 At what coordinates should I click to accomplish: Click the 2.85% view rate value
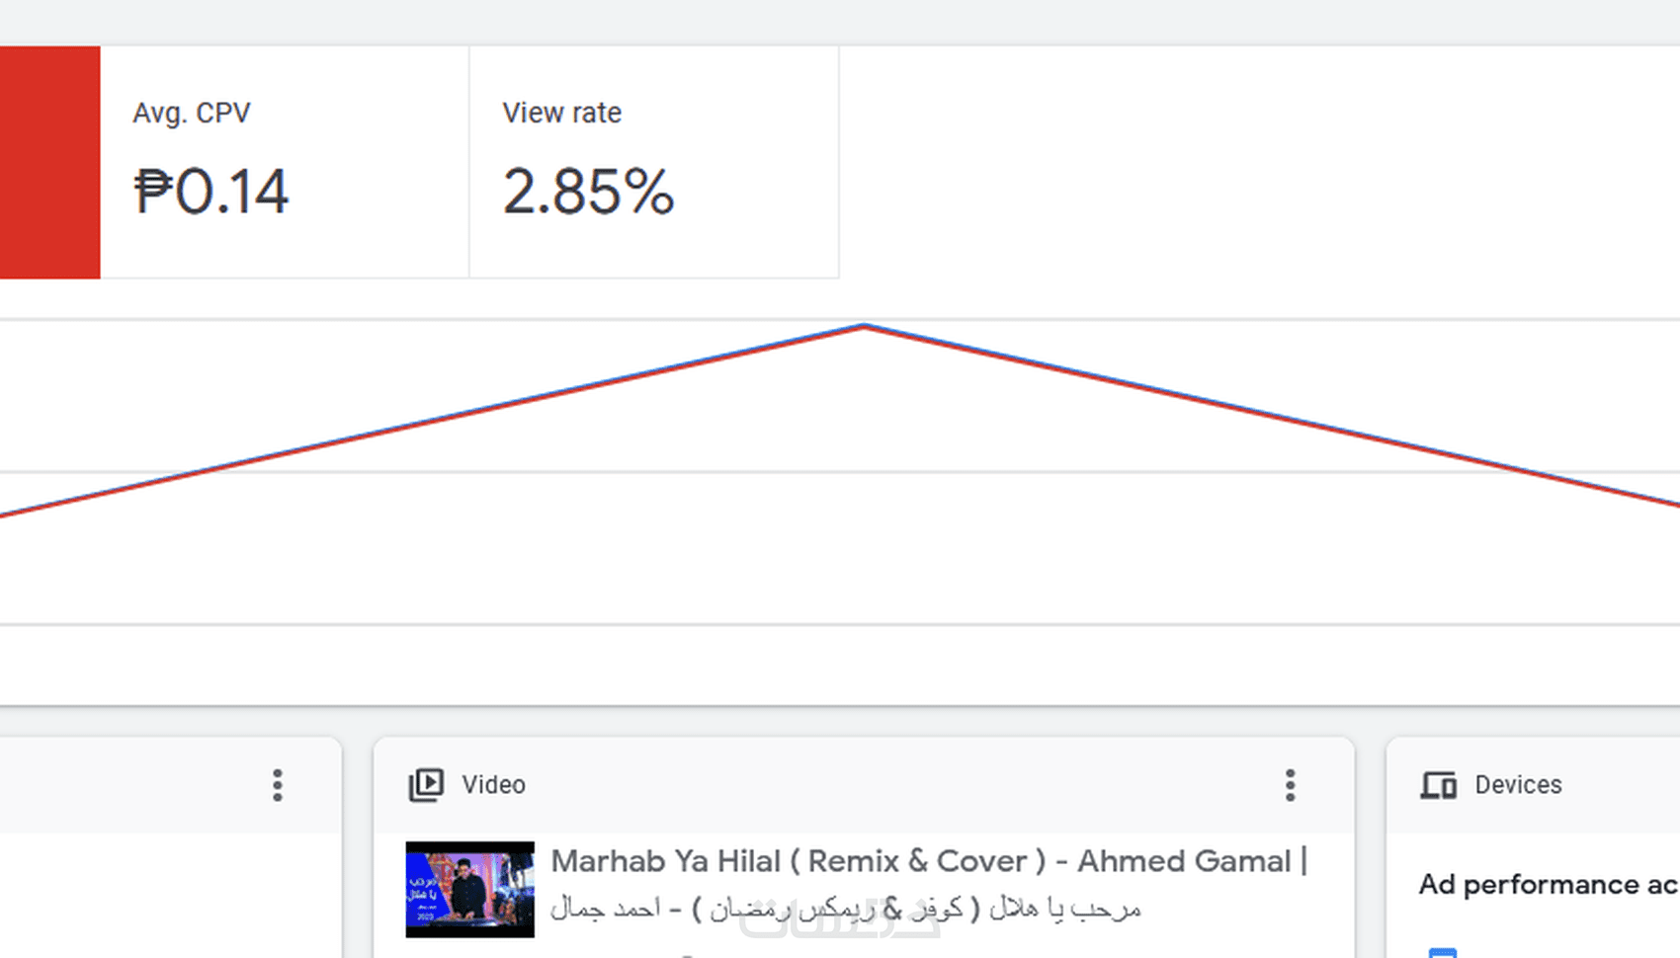(588, 191)
